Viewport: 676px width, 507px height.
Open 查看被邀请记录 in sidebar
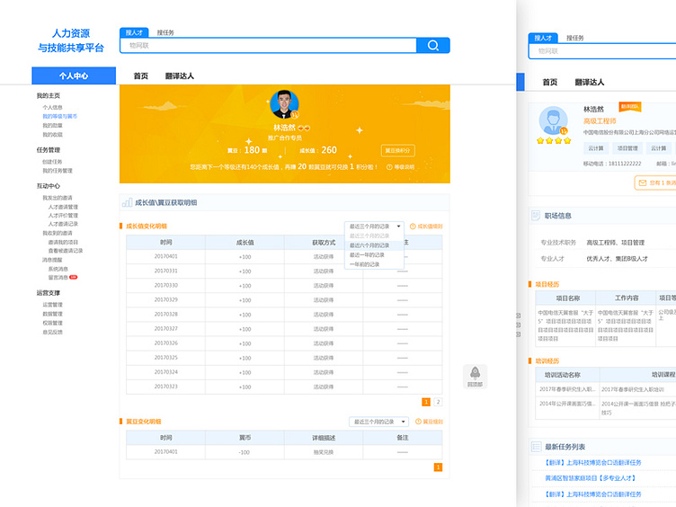[65, 251]
